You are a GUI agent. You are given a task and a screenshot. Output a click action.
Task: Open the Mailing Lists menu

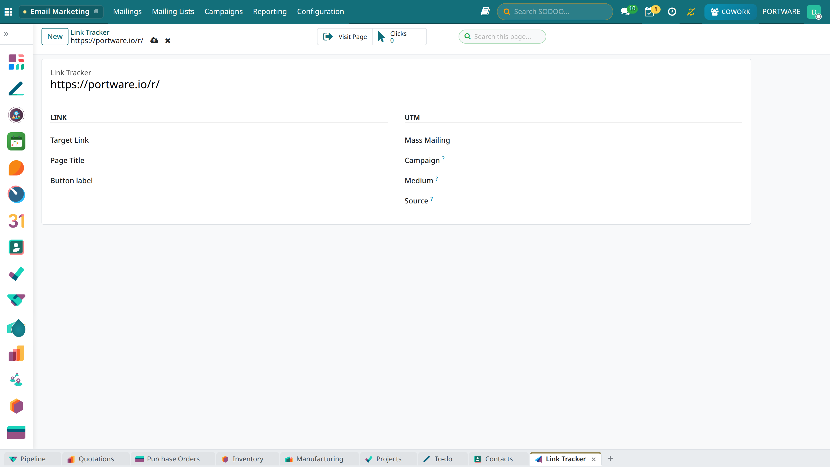click(x=173, y=12)
